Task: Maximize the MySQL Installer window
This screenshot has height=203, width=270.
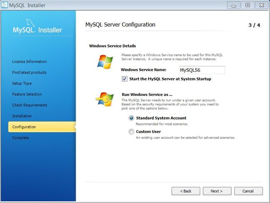Action: click(248, 5)
